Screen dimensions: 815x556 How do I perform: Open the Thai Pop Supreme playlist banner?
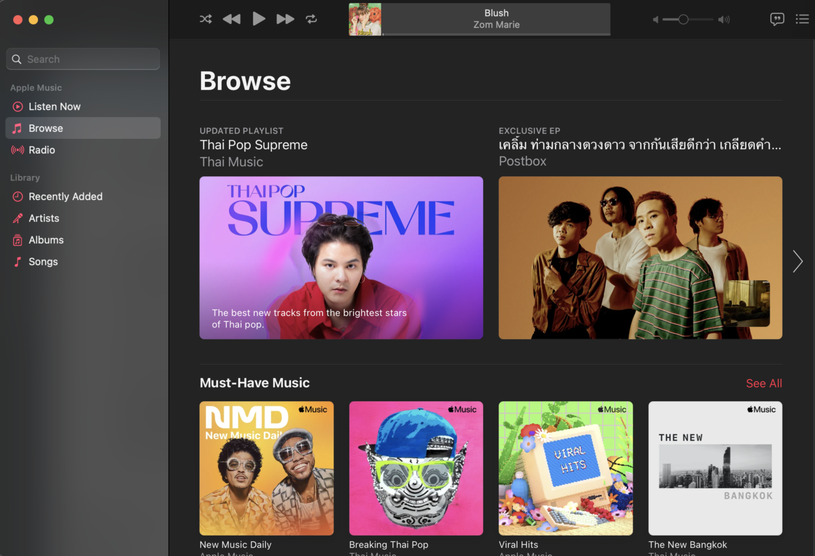click(341, 258)
